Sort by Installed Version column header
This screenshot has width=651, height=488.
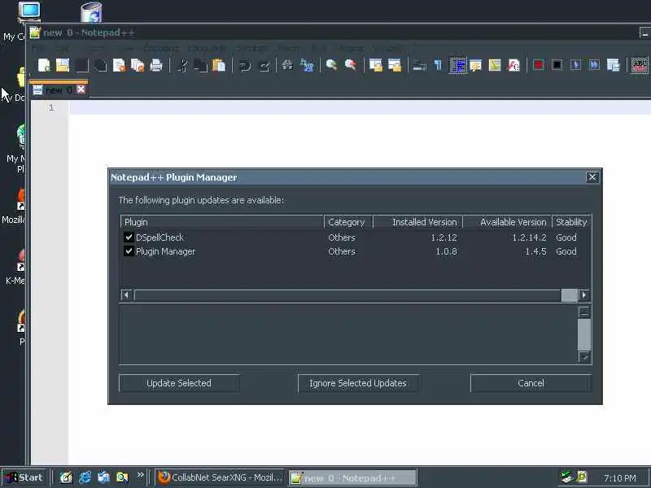coord(417,222)
